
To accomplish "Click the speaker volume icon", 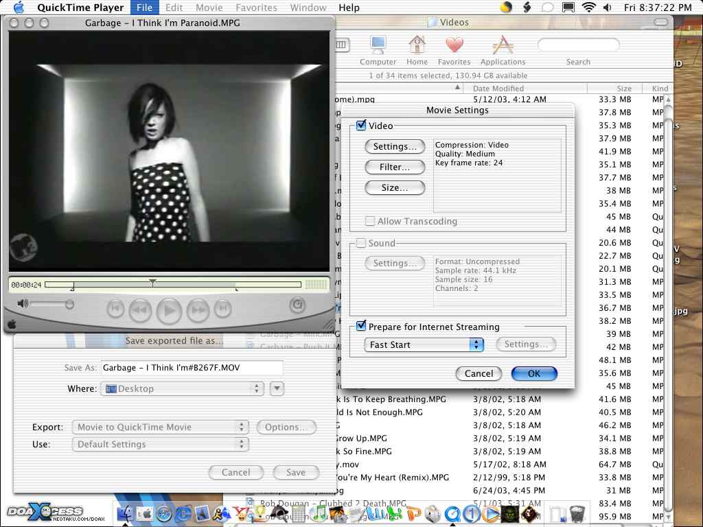I will click(23, 304).
